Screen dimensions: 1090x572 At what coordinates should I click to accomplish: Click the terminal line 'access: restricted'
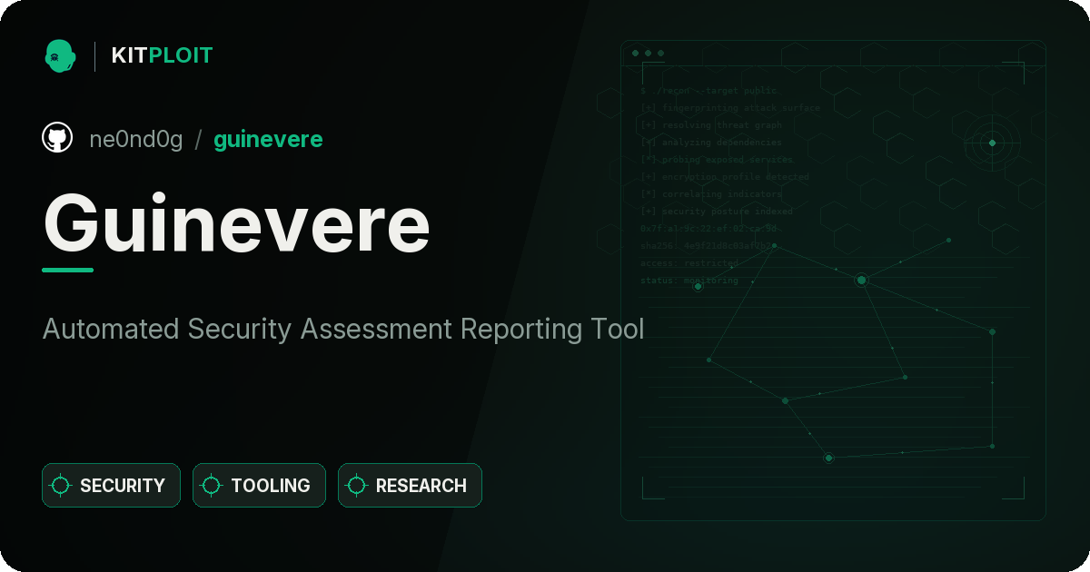click(x=689, y=263)
